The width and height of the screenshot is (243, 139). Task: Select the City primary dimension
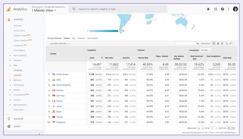73,38
